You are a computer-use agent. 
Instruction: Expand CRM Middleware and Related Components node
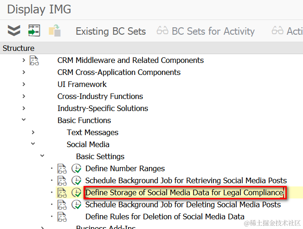[x=24, y=60]
